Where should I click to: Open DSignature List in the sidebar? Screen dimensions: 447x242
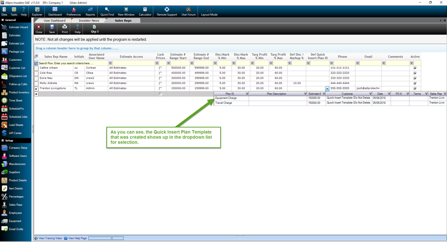click(x=15, y=76)
